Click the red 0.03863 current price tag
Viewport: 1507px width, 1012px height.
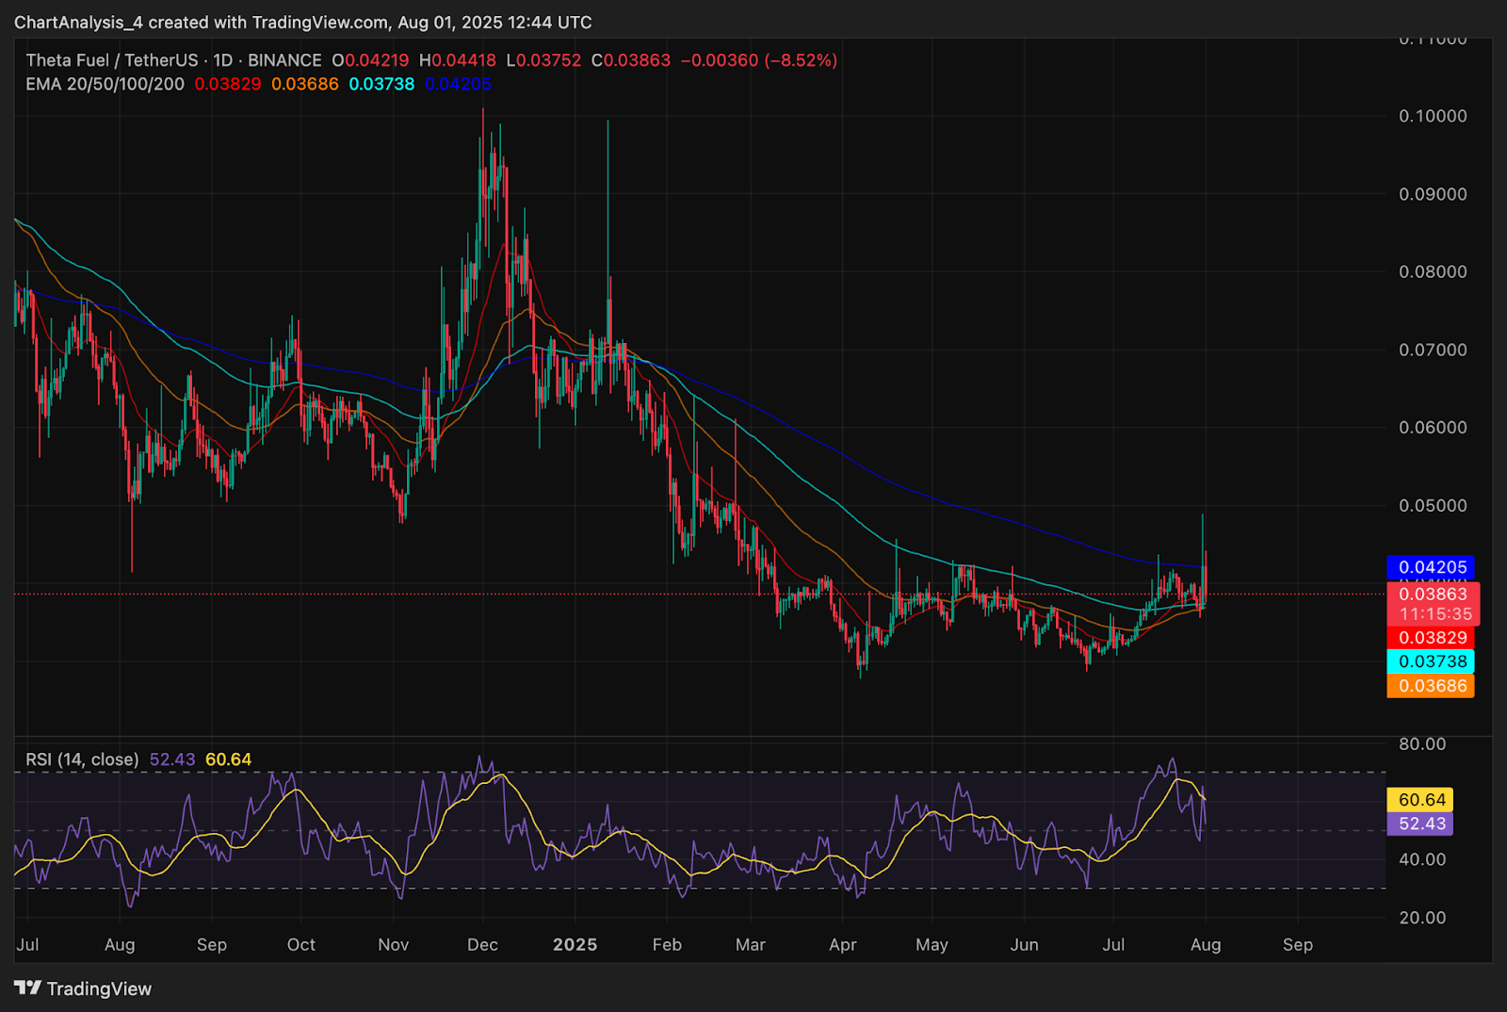pos(1432,594)
